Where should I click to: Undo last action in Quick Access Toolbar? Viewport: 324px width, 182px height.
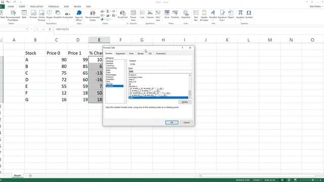point(8,2)
